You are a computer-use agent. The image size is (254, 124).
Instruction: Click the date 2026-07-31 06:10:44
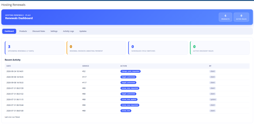pos(15,105)
